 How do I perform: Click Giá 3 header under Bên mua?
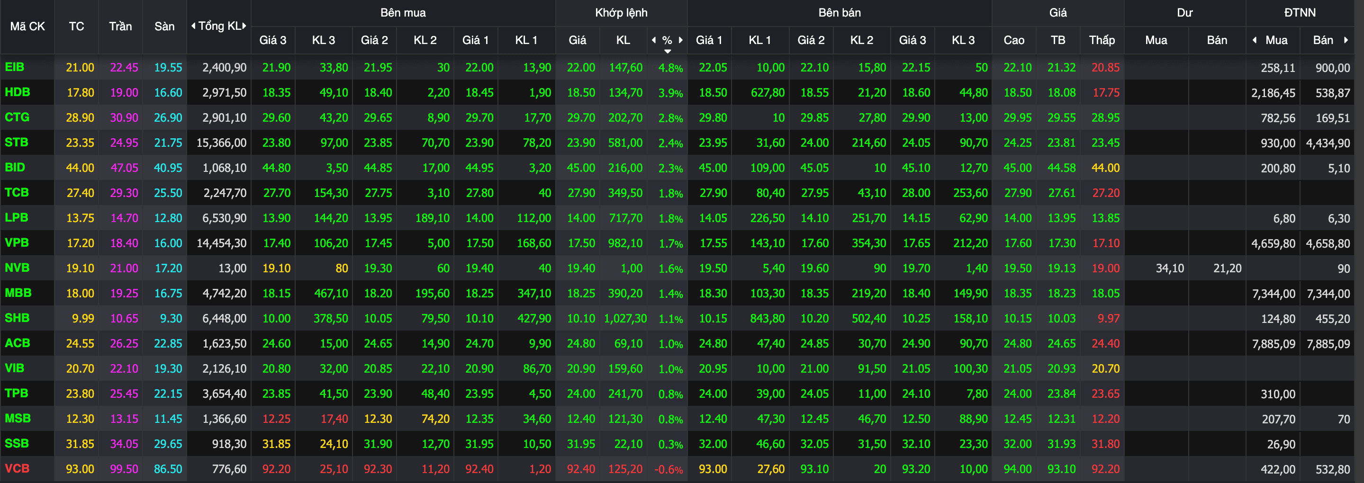[x=272, y=40]
